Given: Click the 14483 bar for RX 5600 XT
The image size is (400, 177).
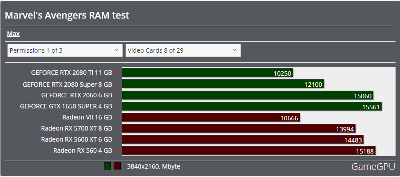Looking at the screenshot, I should coord(243,139).
